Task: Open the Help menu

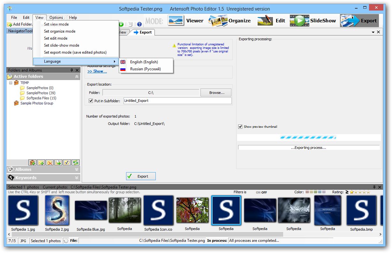Action: tap(73, 18)
